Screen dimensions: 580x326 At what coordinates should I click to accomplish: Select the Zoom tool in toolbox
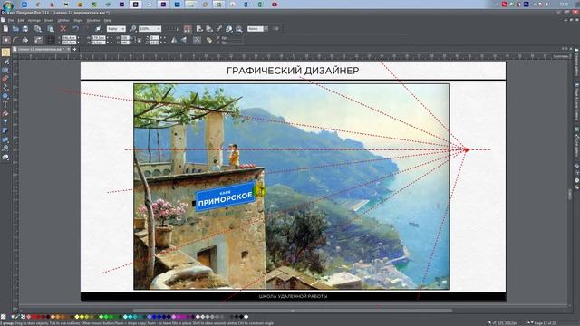pyautogui.click(x=5, y=149)
